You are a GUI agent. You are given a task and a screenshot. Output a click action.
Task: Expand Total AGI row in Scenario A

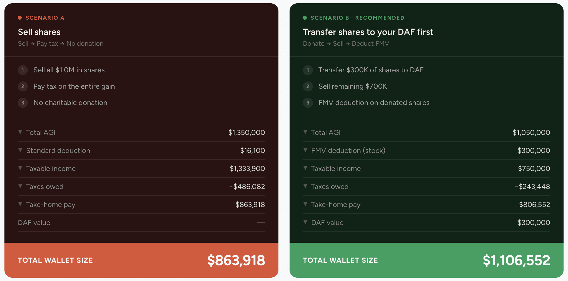pos(141,132)
